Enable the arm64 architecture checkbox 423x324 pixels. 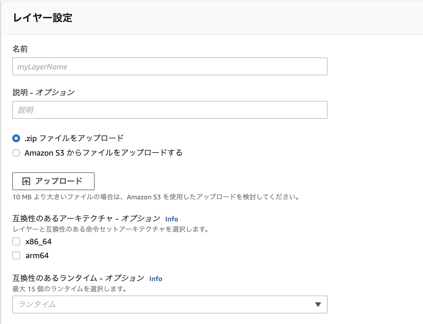tap(16, 255)
